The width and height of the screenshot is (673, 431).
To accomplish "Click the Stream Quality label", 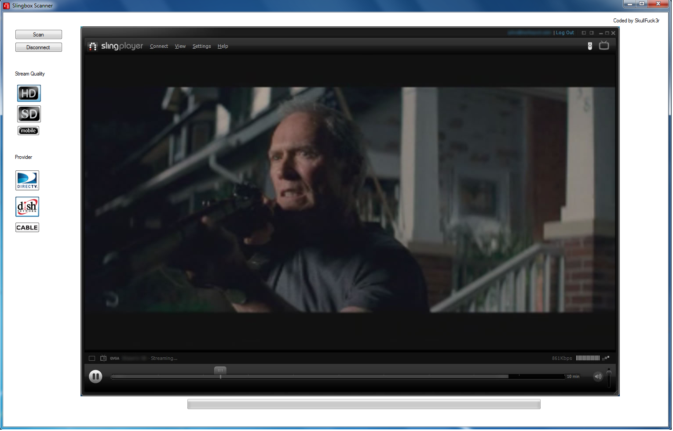I will click(x=30, y=74).
